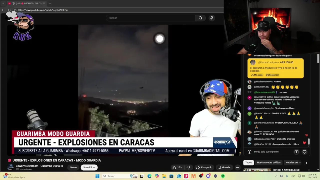This screenshot has width=320, height=180.
Task: Open the three-dot more actions menu
Action: pos(238,167)
